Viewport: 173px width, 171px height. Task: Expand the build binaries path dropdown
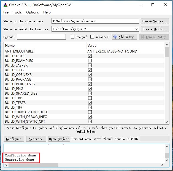136,29
